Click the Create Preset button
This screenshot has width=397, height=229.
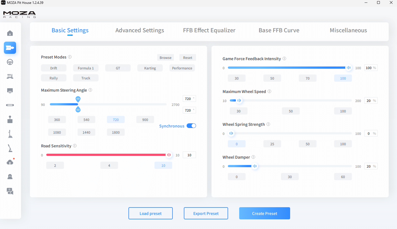click(x=264, y=213)
